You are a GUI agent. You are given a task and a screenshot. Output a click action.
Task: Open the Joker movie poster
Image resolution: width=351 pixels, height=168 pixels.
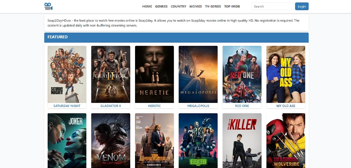[x=67, y=140]
